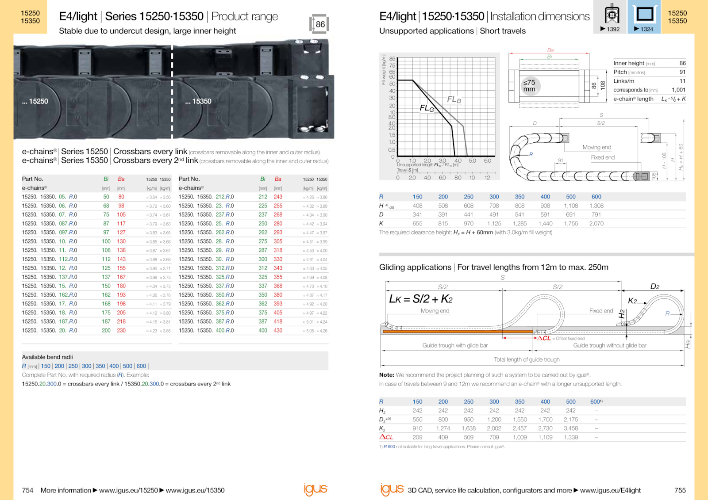Image resolution: width=708 pixels, height=500 pixels.
Task: Click part number row 15250. 15350. 187.R.0
Action: point(96,322)
